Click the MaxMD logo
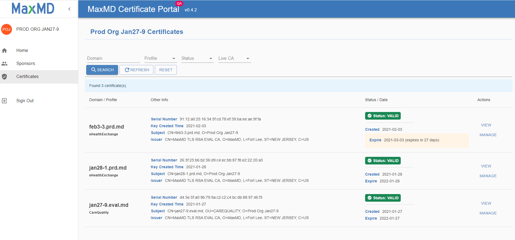Viewport: 515px width, 240px height. click(x=33, y=8)
